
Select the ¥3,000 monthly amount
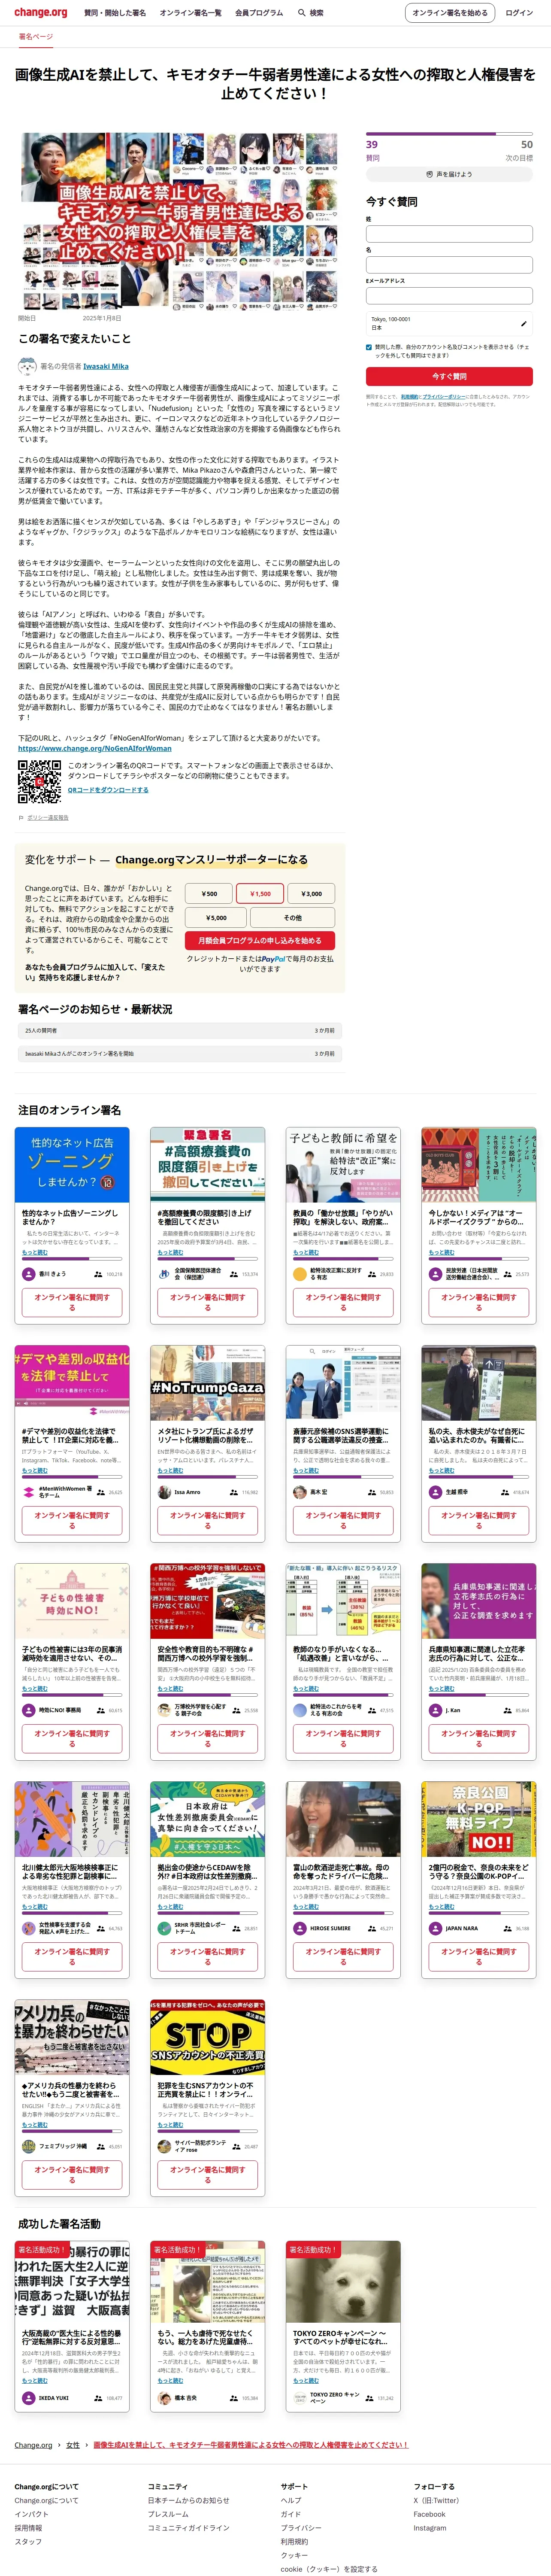[311, 893]
